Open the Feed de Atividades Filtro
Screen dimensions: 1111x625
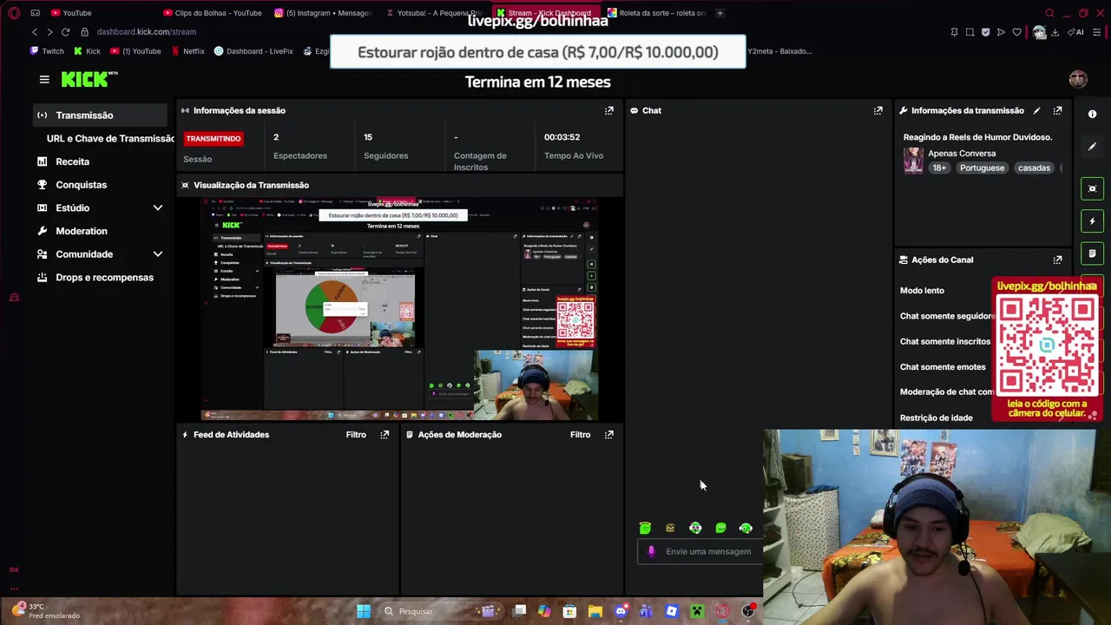point(356,434)
